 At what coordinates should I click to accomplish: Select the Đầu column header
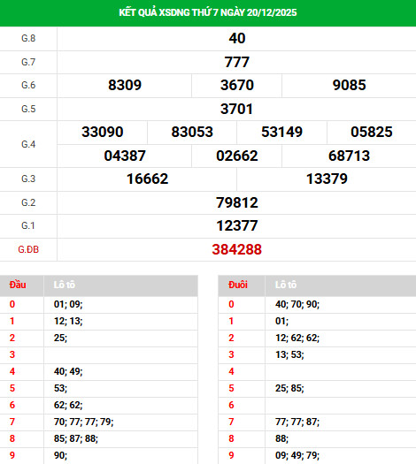[x=18, y=285]
